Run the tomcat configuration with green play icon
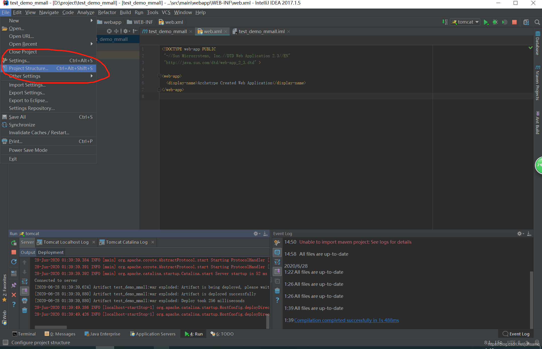The height and width of the screenshot is (349, 542). click(x=486, y=22)
